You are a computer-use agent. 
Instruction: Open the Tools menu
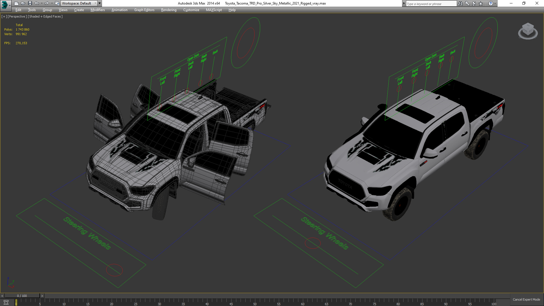[32, 10]
